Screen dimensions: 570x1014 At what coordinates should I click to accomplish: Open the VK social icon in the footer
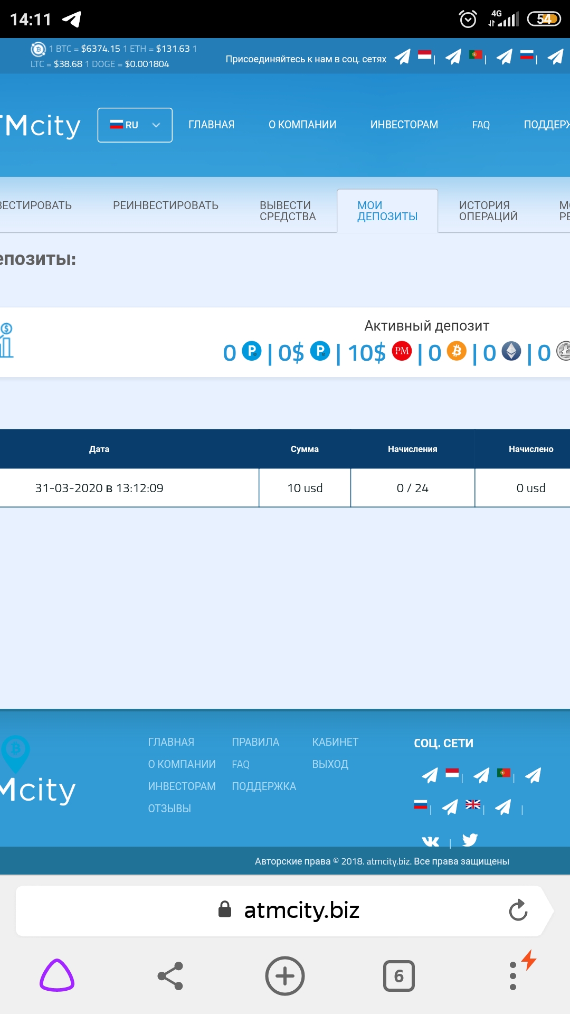pyautogui.click(x=431, y=841)
